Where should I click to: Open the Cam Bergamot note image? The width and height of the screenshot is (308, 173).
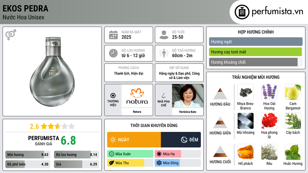[293, 92]
